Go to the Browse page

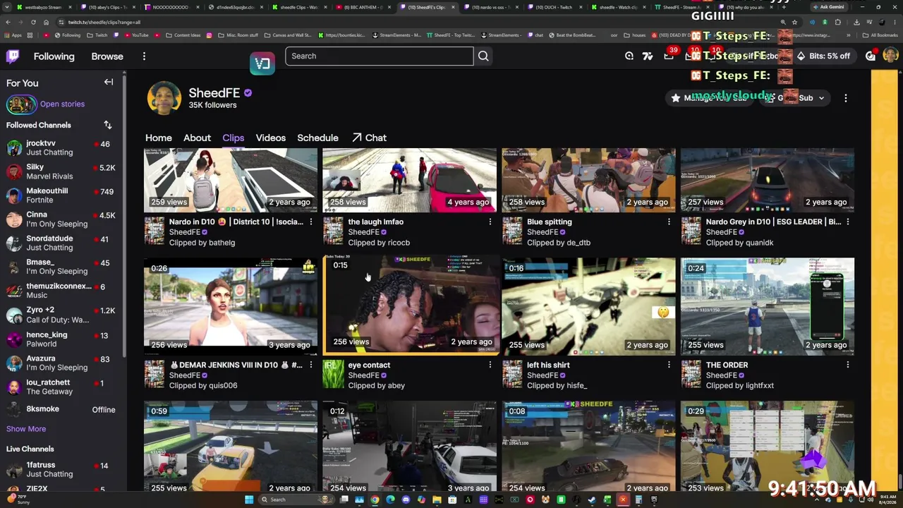pos(107,56)
